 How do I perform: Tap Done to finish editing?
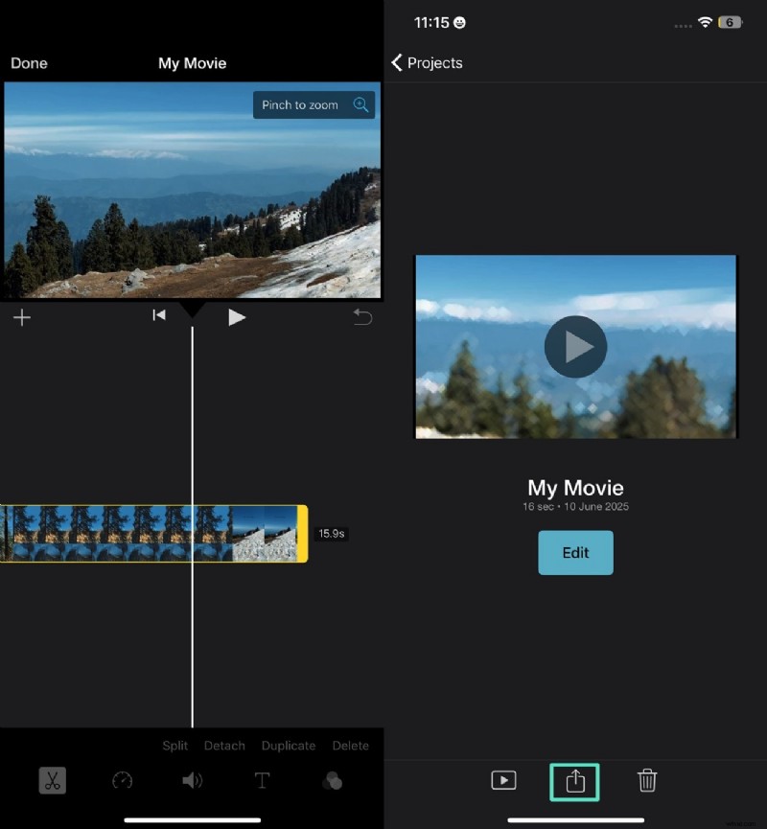click(29, 63)
